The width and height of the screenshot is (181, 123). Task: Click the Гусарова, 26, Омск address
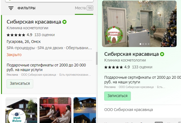click(x=24, y=42)
